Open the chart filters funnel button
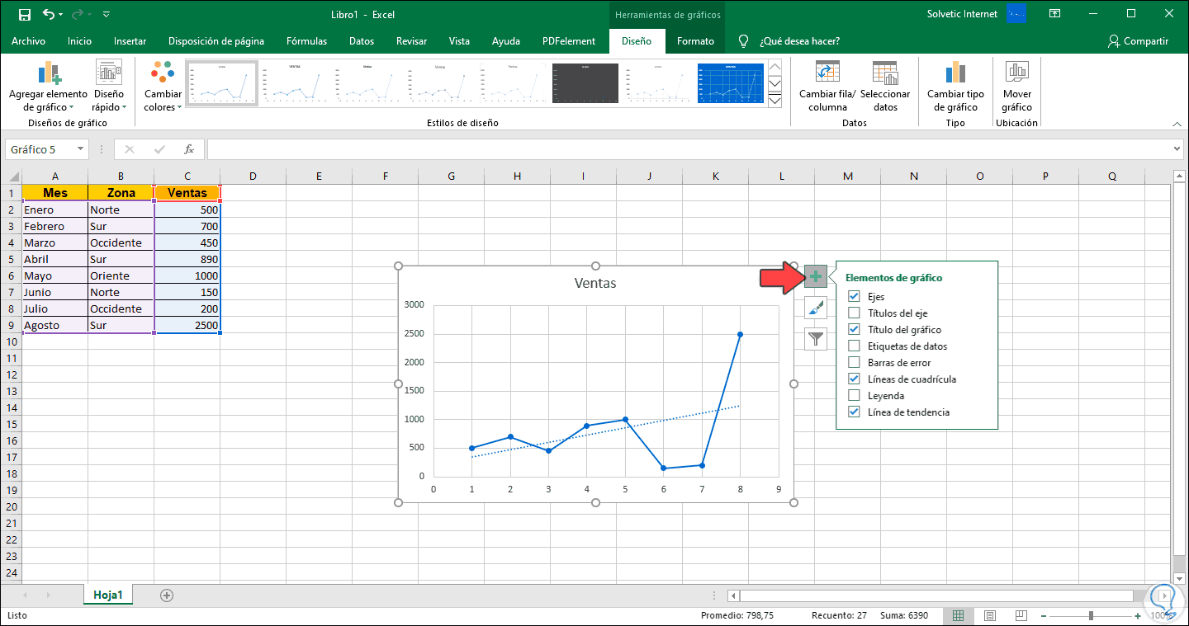Screen dimensions: 1189x626 (816, 338)
